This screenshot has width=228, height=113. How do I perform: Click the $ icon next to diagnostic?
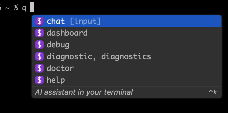[39, 56]
